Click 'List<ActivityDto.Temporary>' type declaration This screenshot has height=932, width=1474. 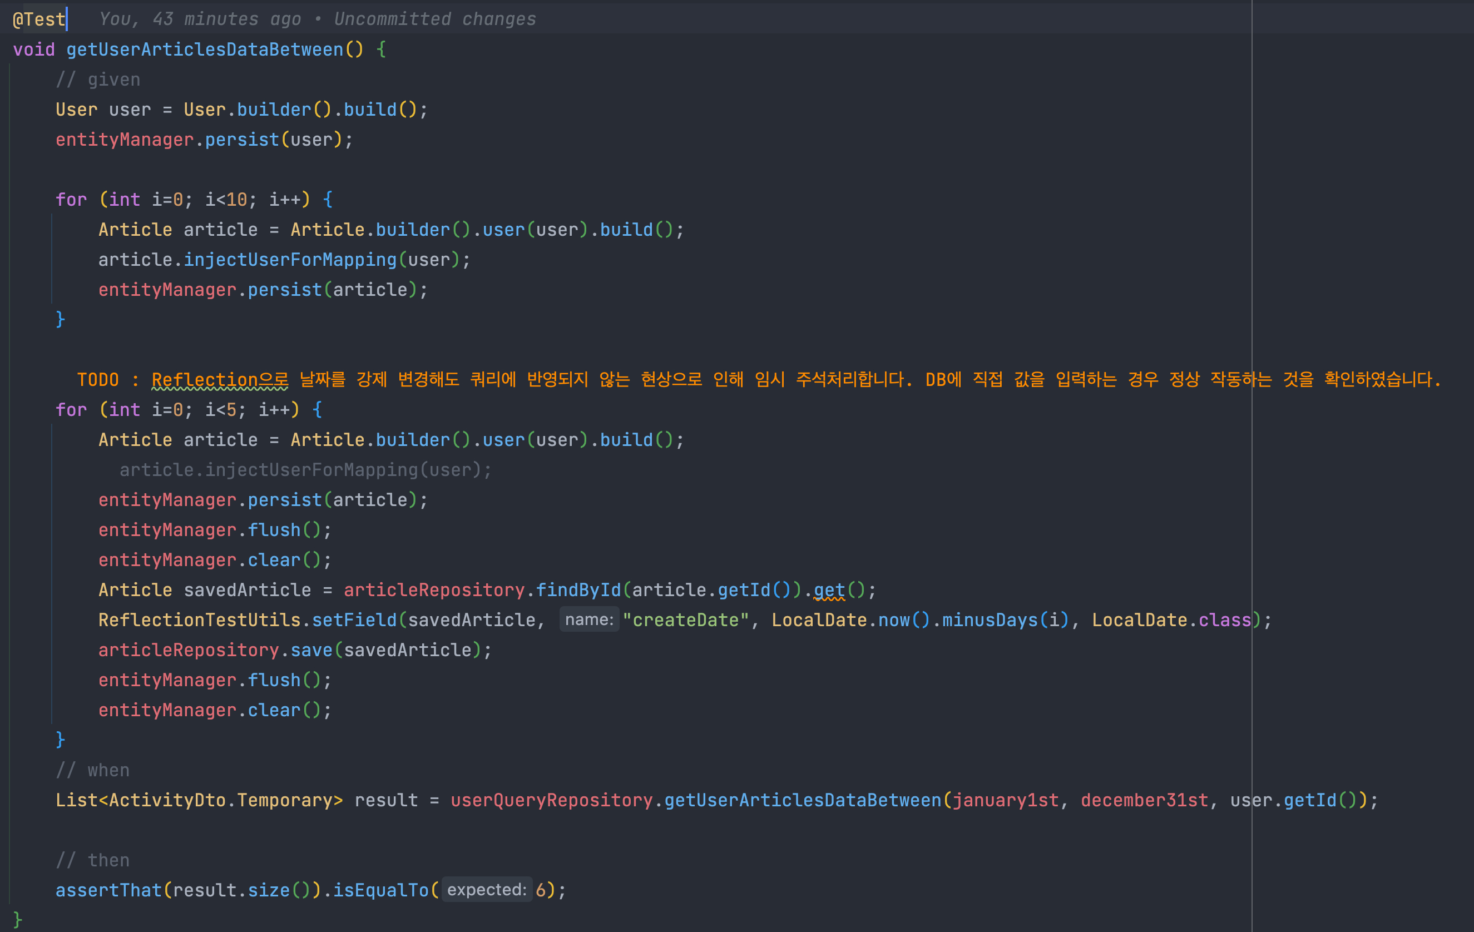click(x=199, y=799)
